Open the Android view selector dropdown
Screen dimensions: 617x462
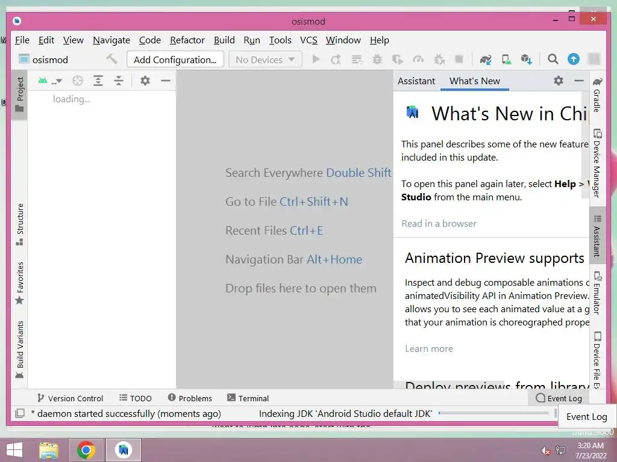point(50,81)
